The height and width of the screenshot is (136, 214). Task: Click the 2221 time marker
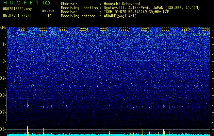(23, 29)
